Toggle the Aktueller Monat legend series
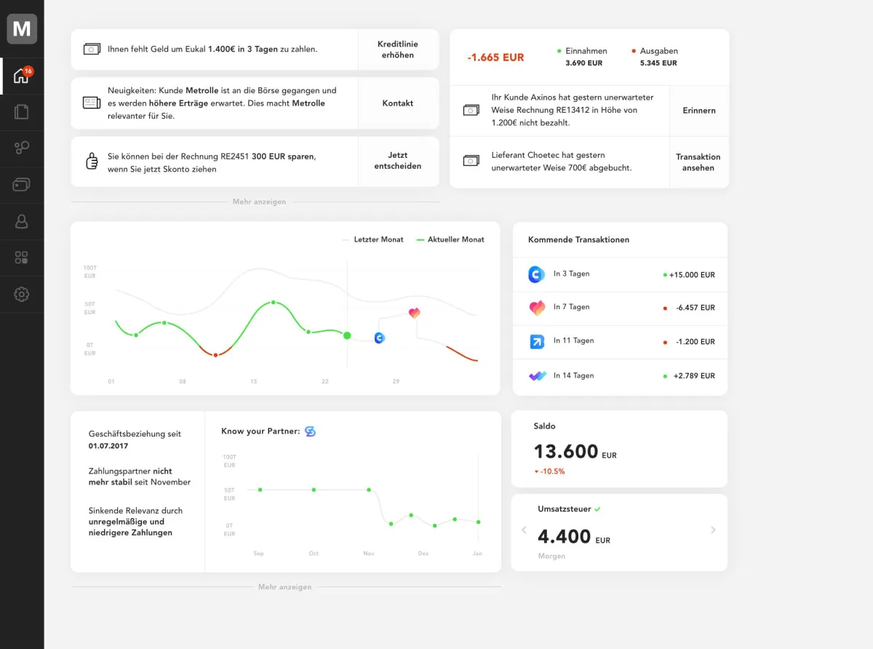This screenshot has height=649, width=873. click(x=450, y=239)
